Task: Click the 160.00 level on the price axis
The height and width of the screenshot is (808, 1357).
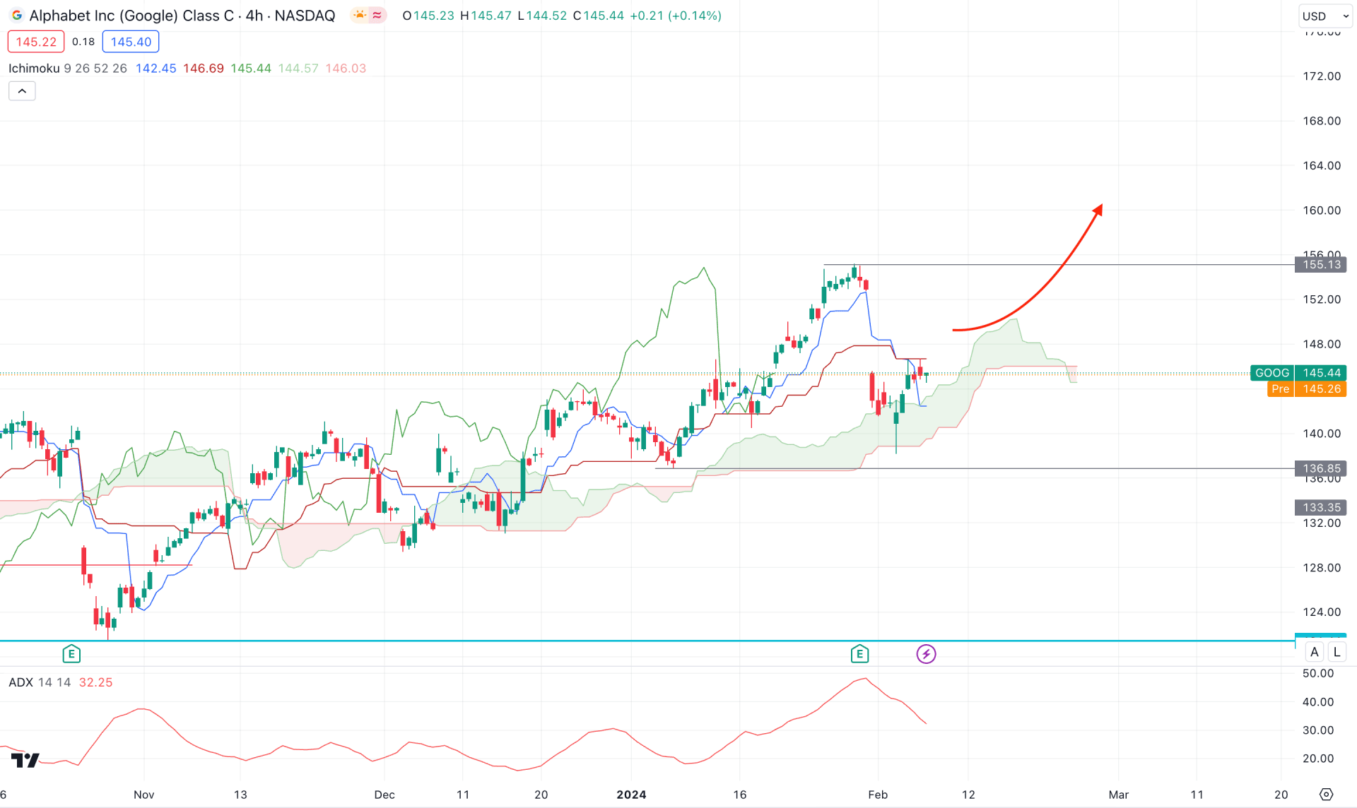Action: coord(1322,210)
